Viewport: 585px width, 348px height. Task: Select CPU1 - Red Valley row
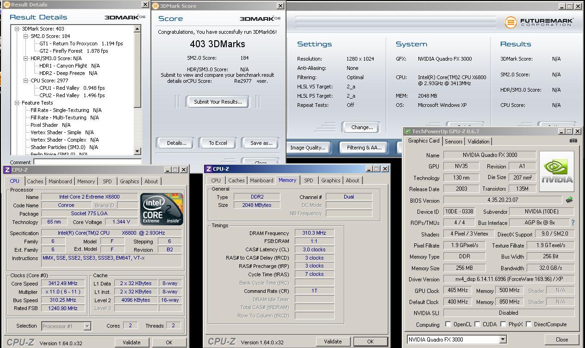72,88
